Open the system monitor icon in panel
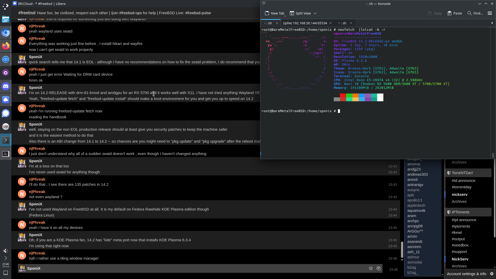The width and height of the screenshot is (496, 279). coord(6,154)
